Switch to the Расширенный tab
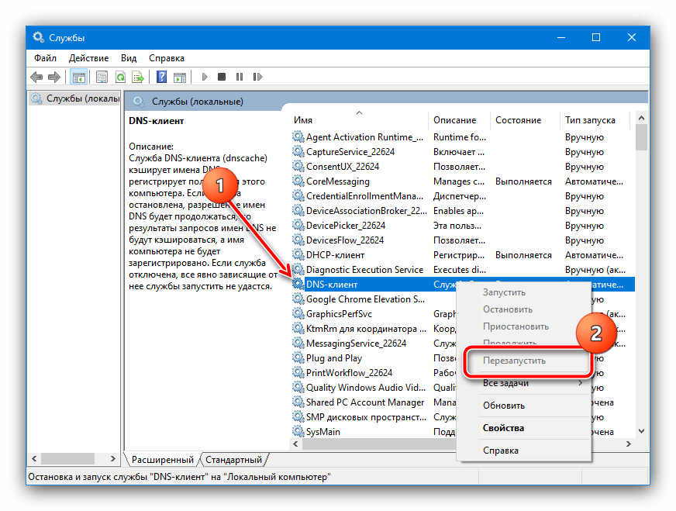This screenshot has width=676, height=511. pos(163,460)
